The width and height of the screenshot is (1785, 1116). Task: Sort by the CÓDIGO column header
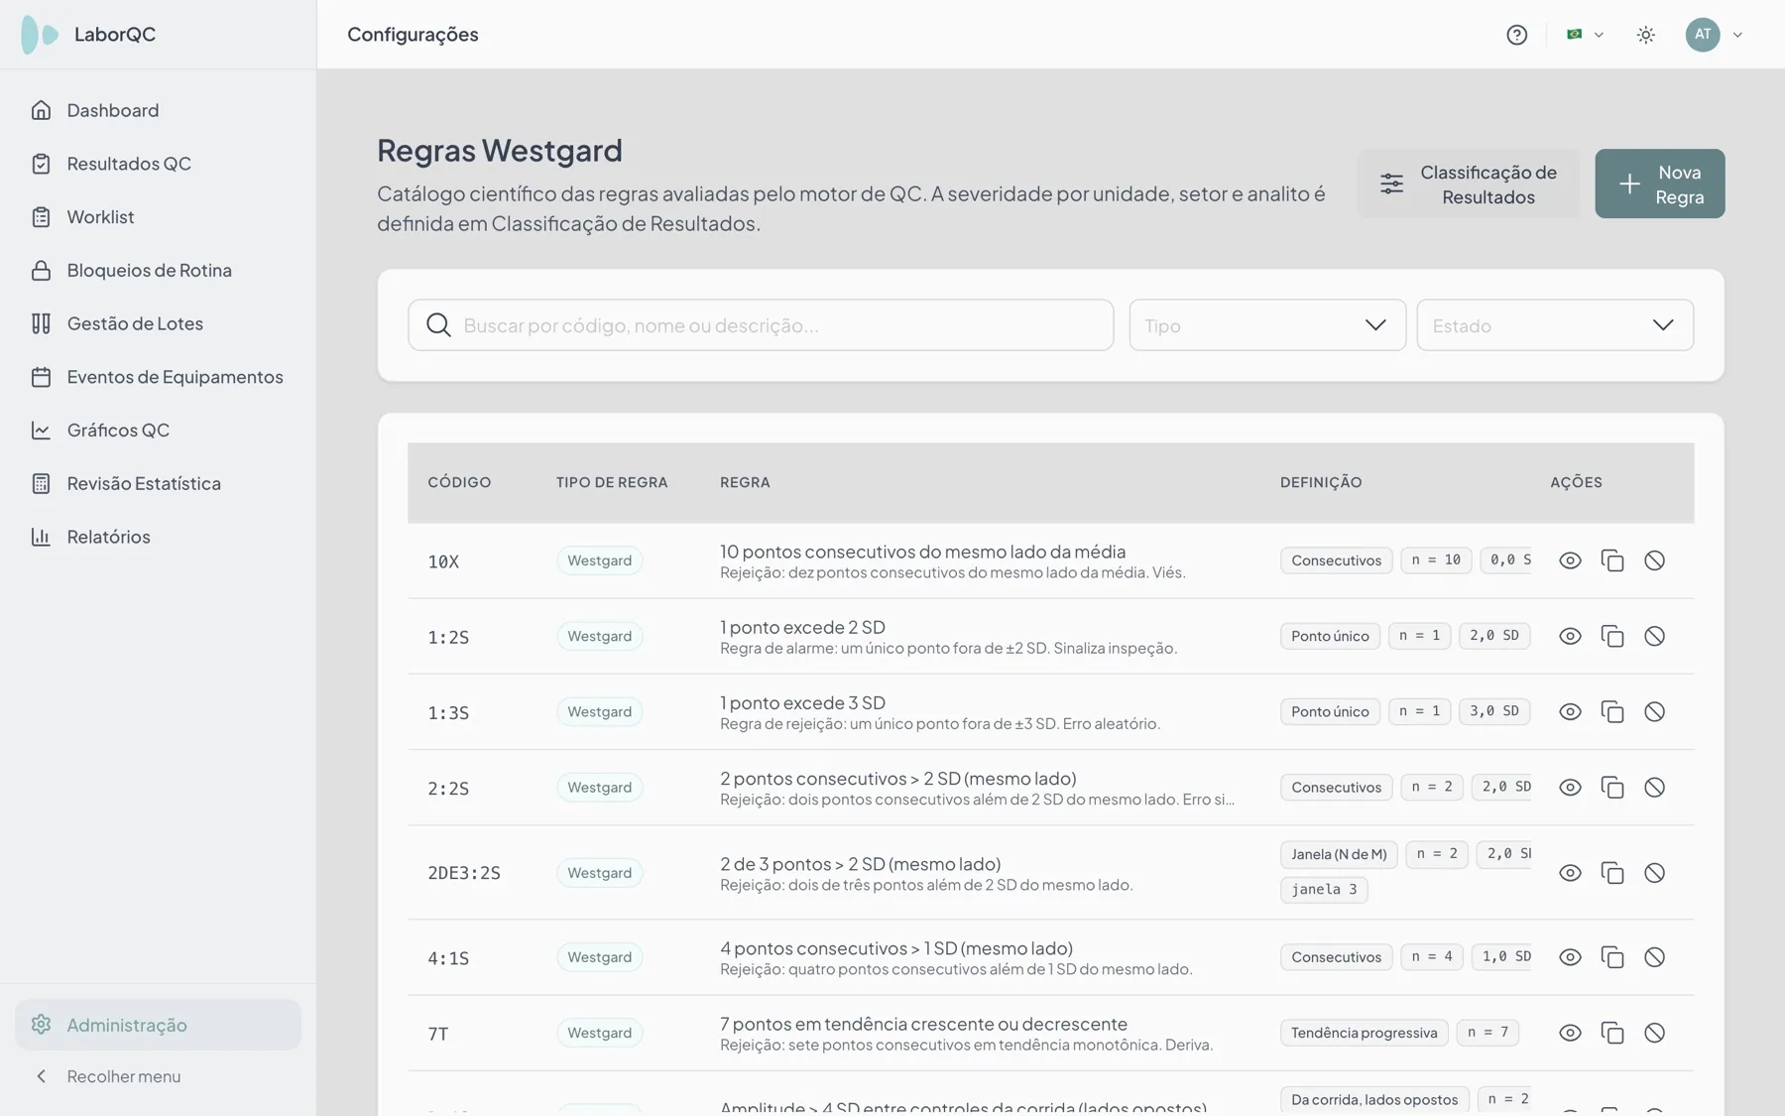coord(459,482)
